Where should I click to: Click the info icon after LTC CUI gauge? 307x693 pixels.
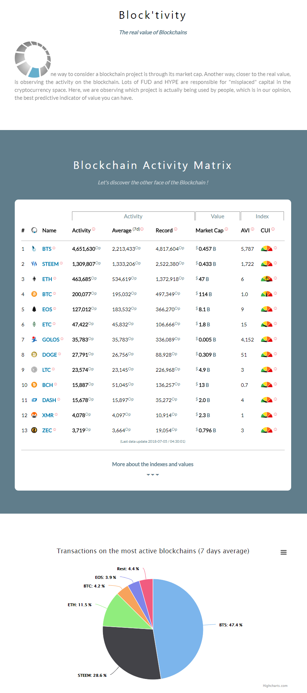(275, 369)
